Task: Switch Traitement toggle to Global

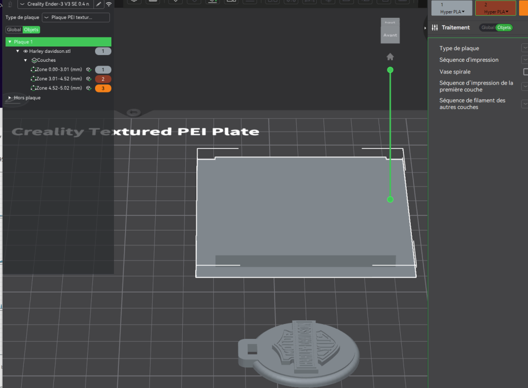Action: coord(487,27)
